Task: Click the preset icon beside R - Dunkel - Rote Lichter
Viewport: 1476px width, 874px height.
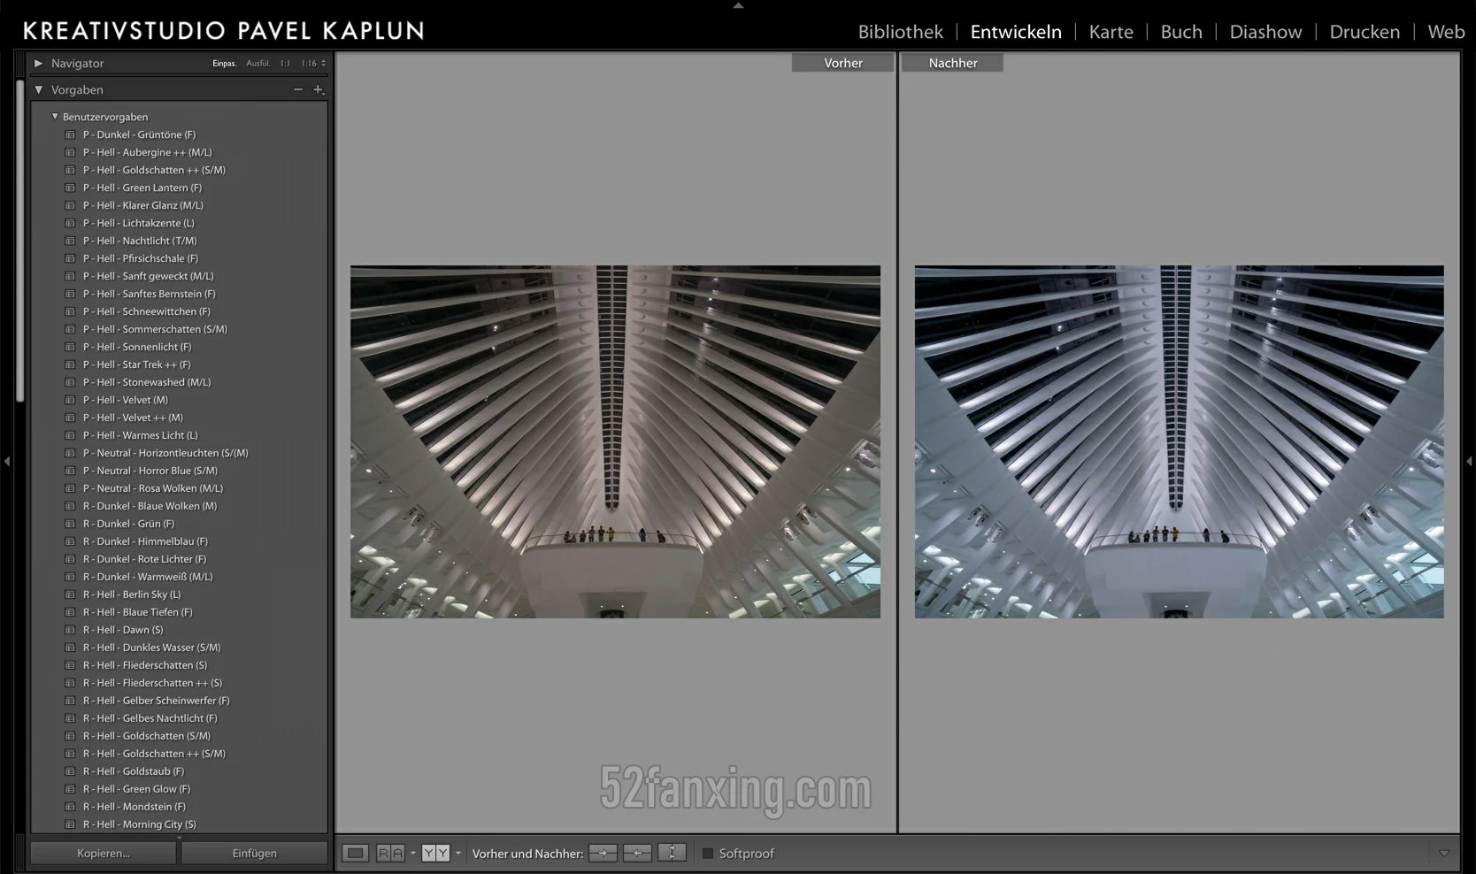Action: [x=70, y=559]
